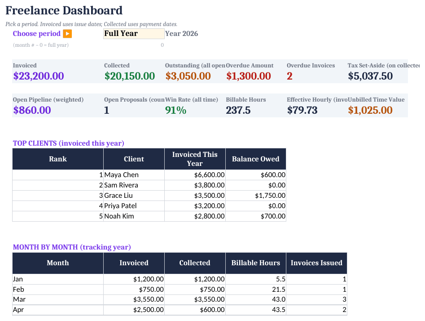Click the Overdue Invoices count 2

pos(290,76)
